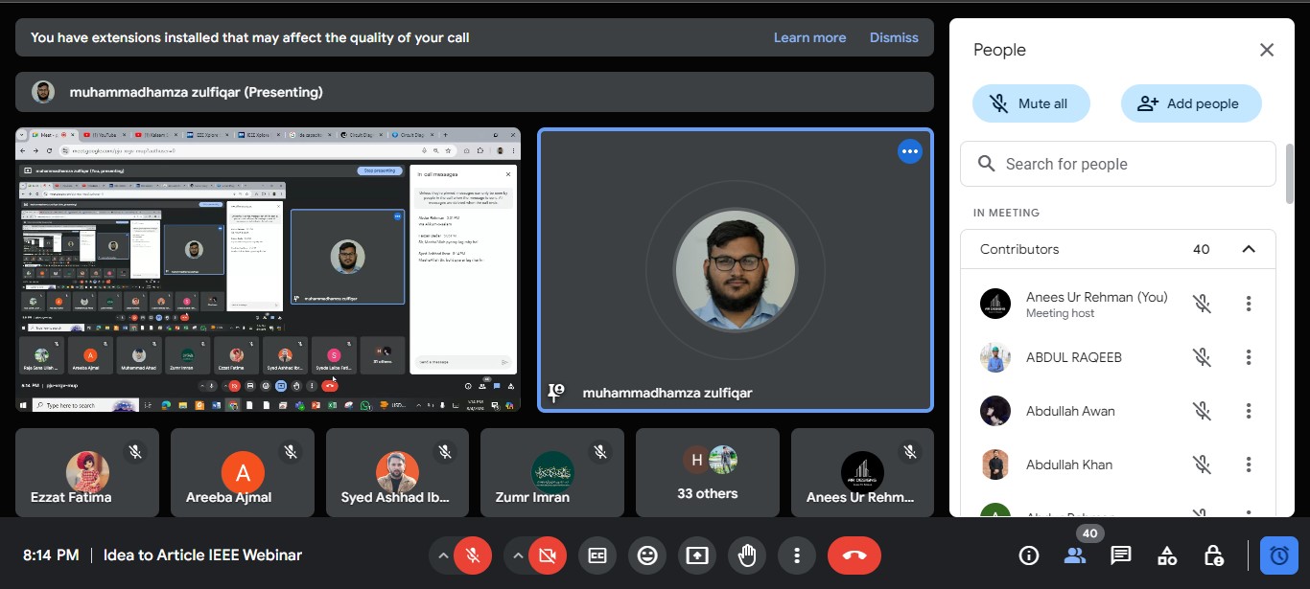Image resolution: width=1310 pixels, height=589 pixels.
Task: Raise your hand in the meeting
Action: 747,555
